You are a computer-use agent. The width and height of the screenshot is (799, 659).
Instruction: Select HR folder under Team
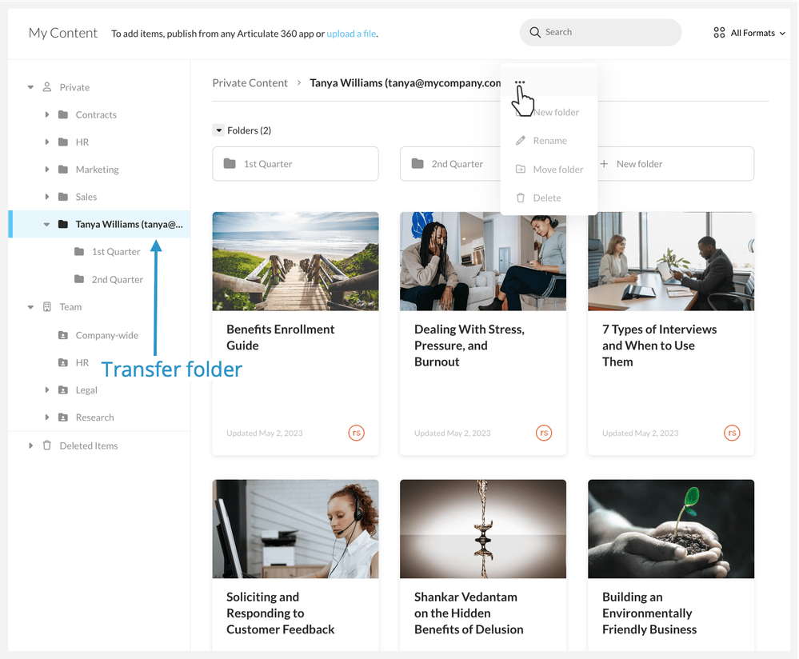click(x=82, y=362)
